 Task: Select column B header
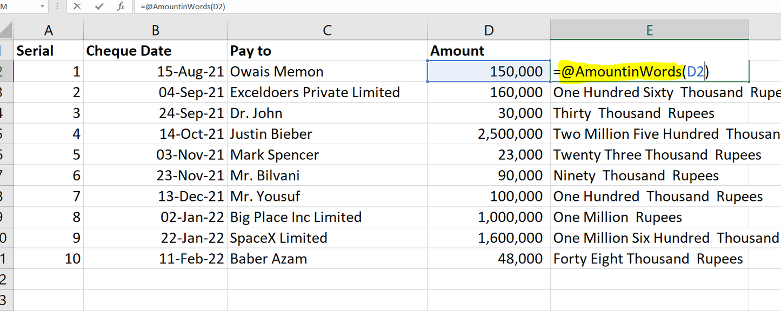[x=155, y=30]
